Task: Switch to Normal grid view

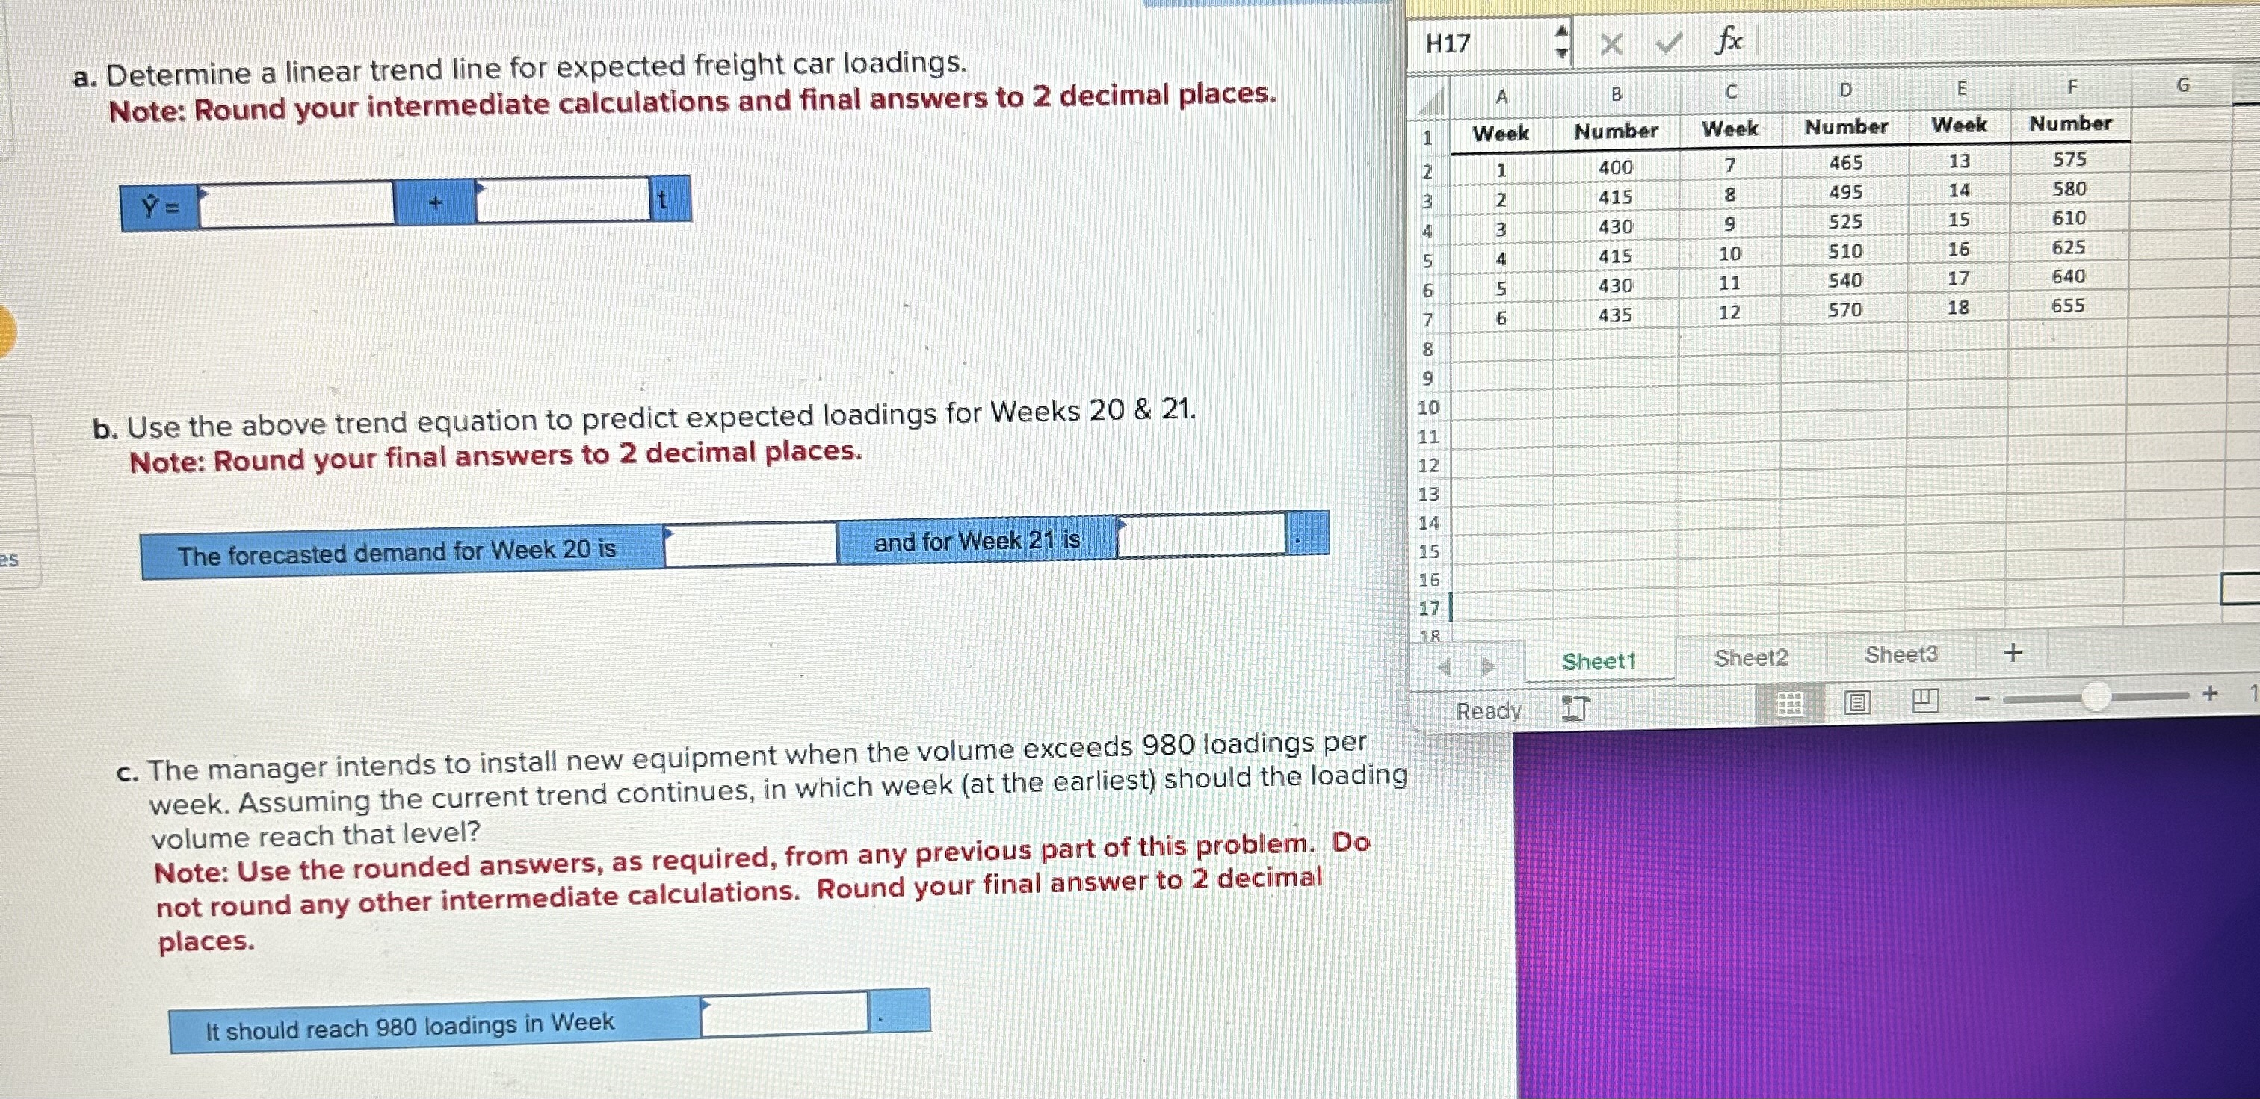Action: tap(1789, 704)
